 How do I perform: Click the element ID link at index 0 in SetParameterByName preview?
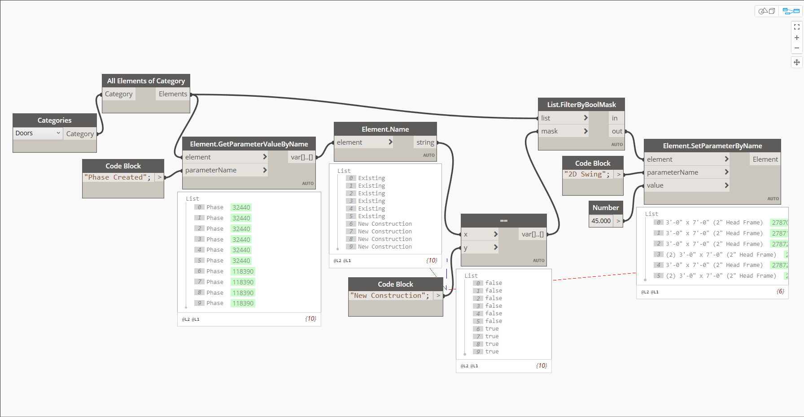click(x=779, y=223)
